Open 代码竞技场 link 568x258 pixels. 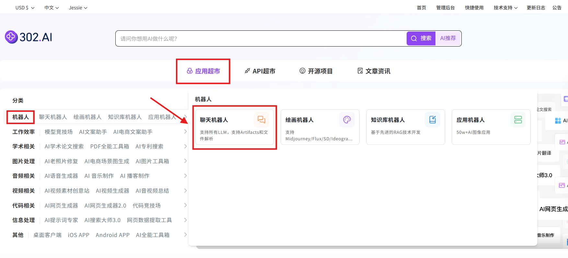[147, 206]
